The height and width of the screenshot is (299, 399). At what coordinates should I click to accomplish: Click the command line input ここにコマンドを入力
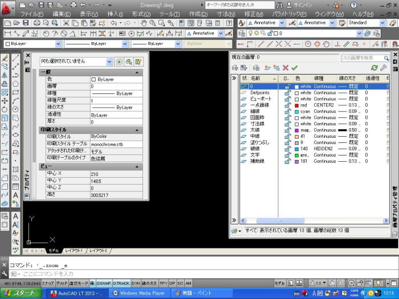coord(203,274)
